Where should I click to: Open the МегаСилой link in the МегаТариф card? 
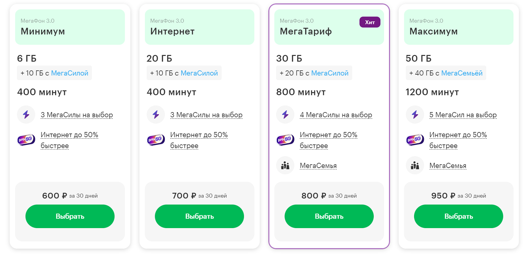330,73
